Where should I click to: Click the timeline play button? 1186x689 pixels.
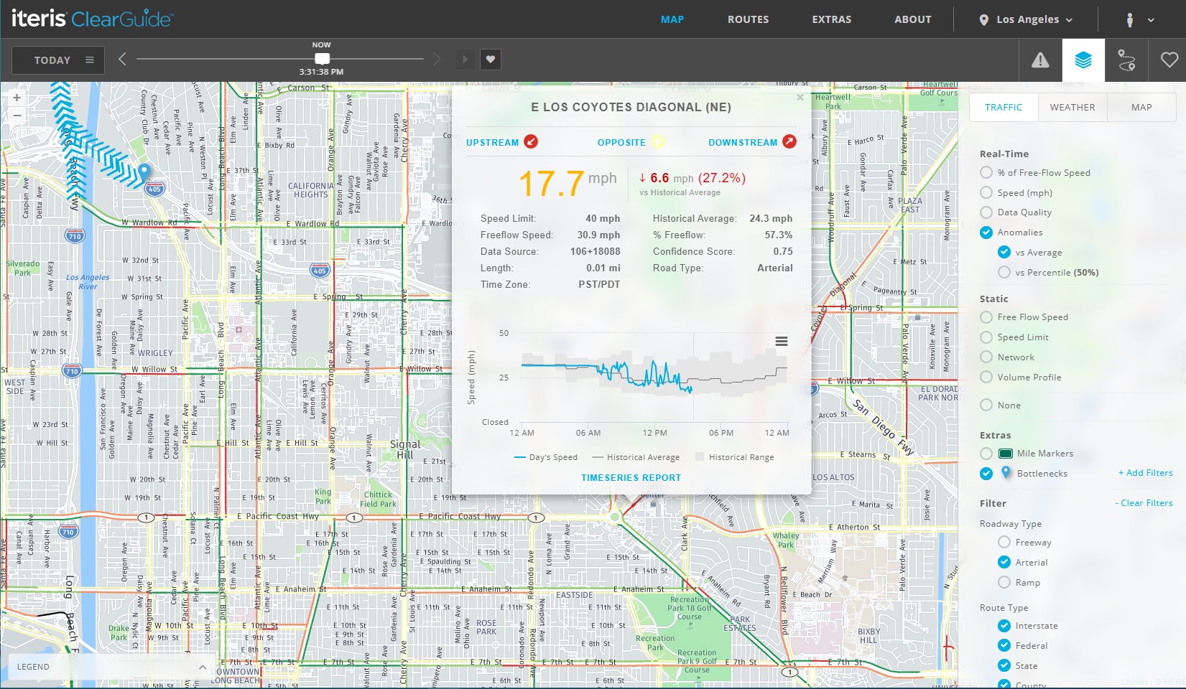pyautogui.click(x=465, y=60)
